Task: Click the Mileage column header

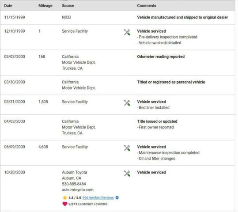Action: point(45,6)
